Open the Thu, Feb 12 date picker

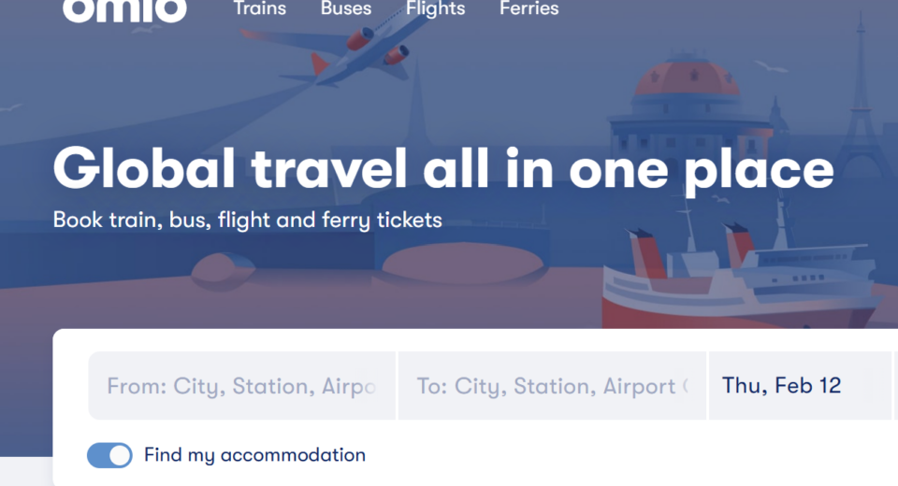click(x=782, y=386)
